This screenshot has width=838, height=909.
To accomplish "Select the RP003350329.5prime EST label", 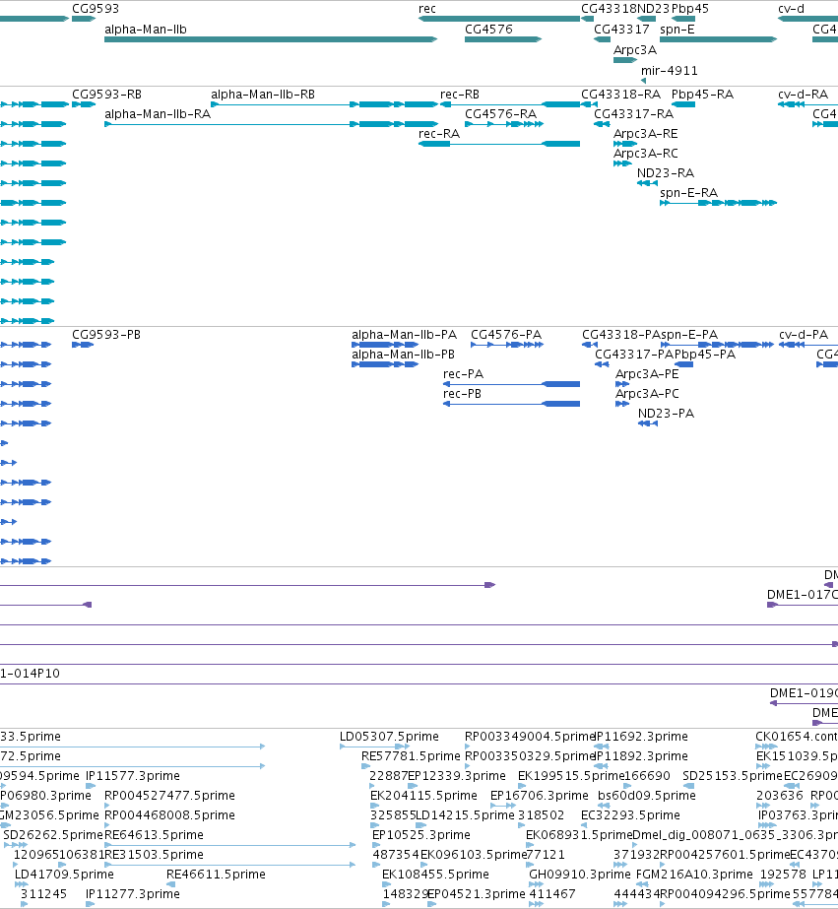I will point(530,756).
